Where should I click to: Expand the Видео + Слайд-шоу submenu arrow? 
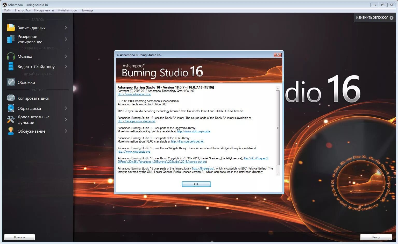(x=66, y=66)
